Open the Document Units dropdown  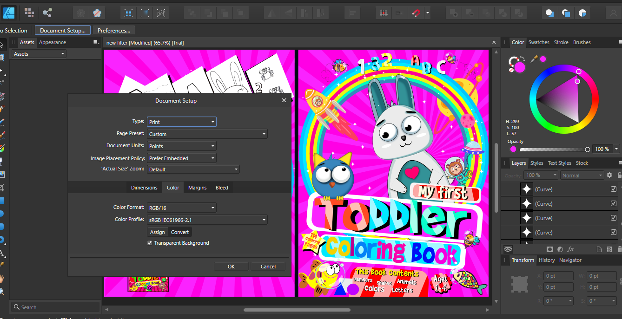[x=181, y=146]
